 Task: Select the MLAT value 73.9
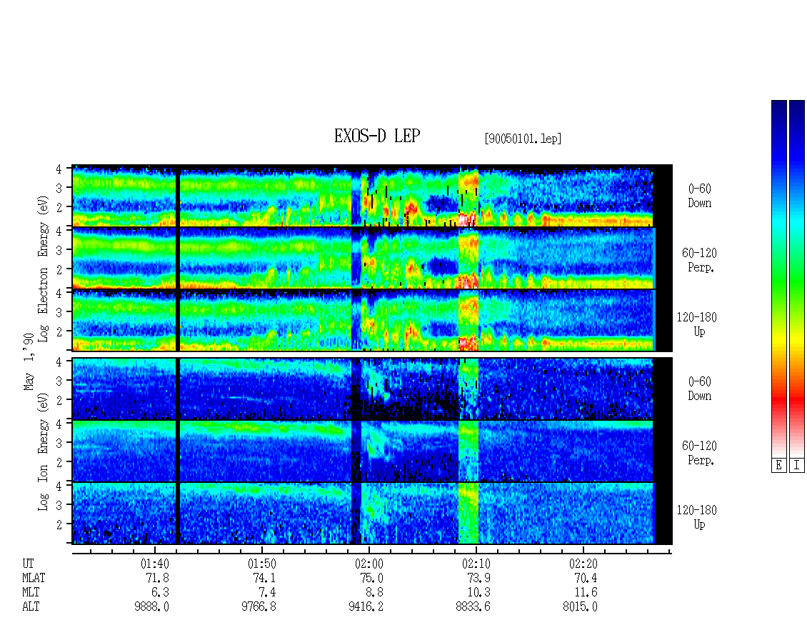tap(478, 578)
